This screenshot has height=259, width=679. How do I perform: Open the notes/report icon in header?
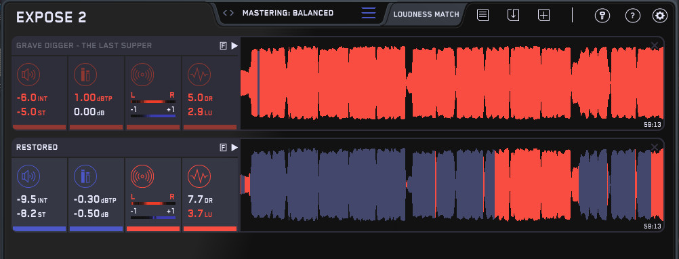[x=483, y=15]
